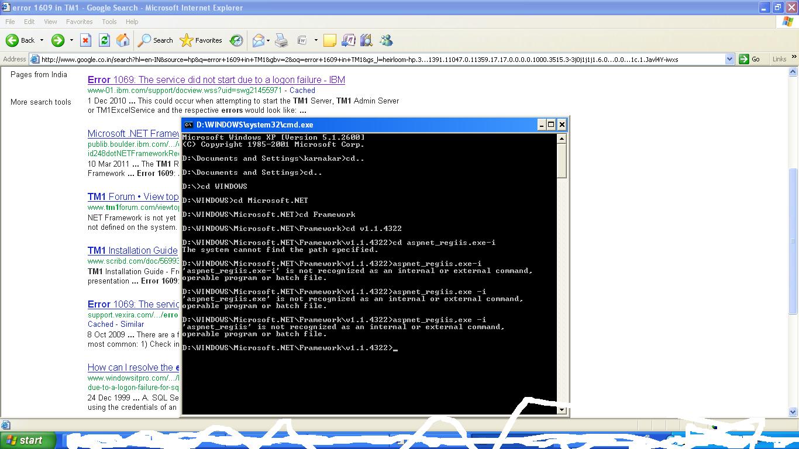Open the TM1 Installation Guide result link

(133, 250)
